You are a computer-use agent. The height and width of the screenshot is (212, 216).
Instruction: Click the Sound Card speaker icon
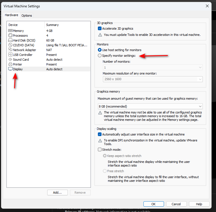click(10, 60)
